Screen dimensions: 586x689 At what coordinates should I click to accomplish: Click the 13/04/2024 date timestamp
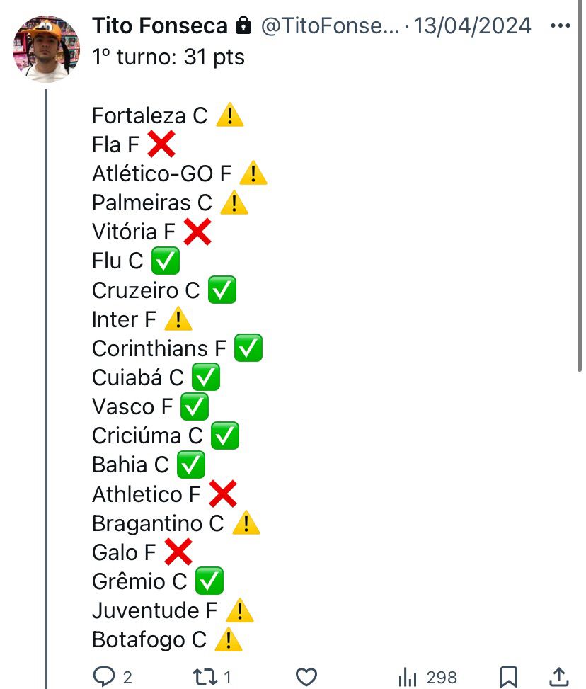[472, 25]
